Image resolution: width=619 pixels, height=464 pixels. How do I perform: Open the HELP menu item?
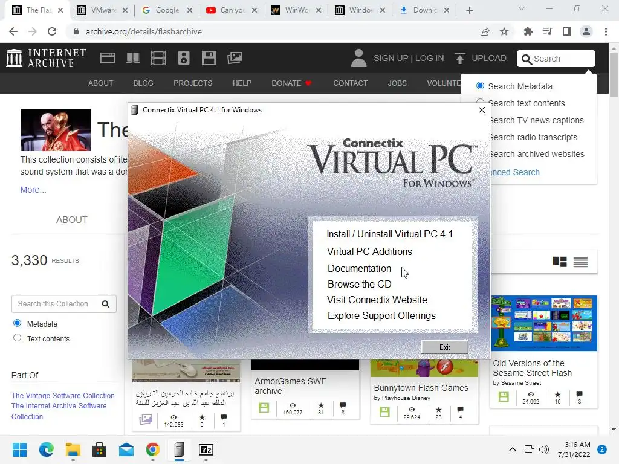click(242, 83)
